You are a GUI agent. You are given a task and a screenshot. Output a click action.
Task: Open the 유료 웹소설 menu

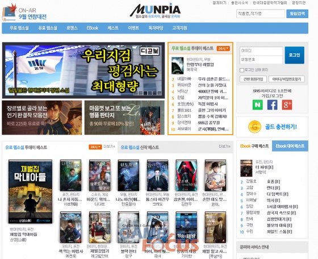tap(48, 28)
